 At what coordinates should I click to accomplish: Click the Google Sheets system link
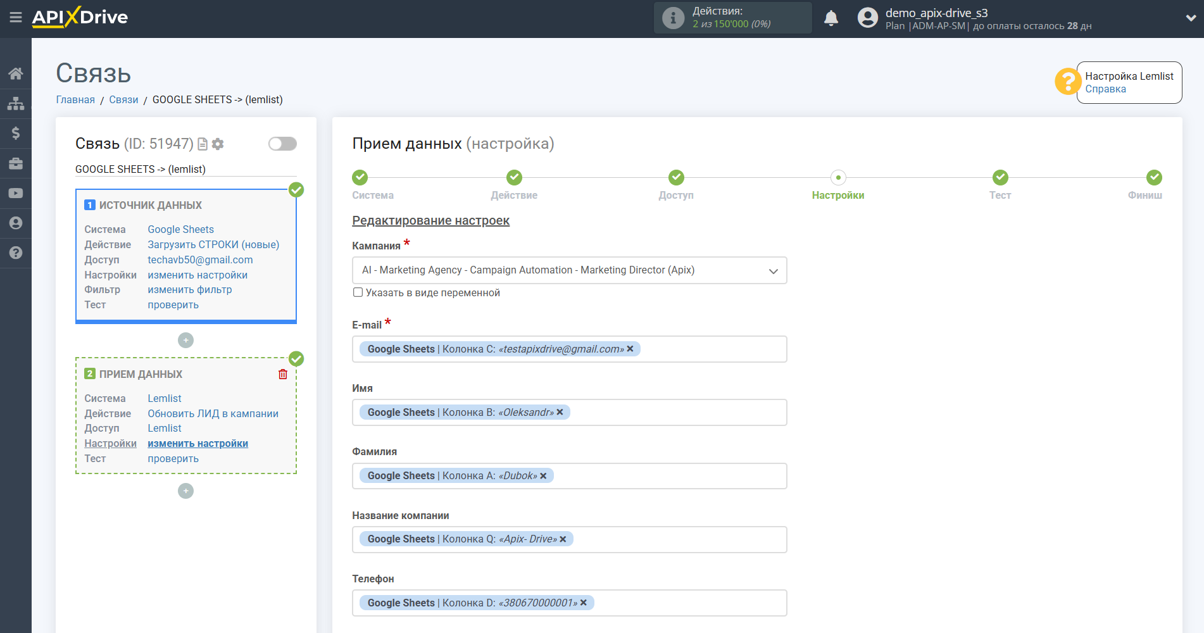(x=180, y=229)
